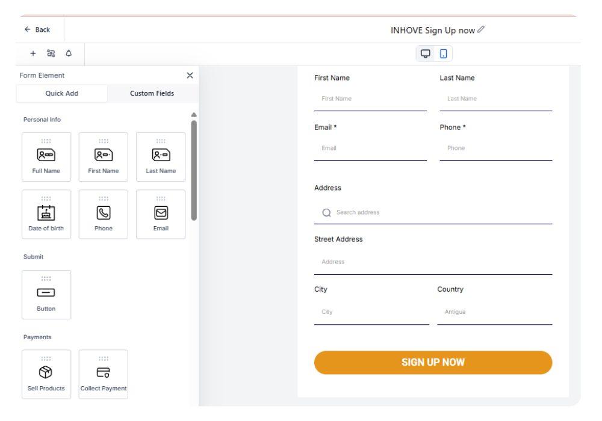Image resolution: width=602 pixels, height=421 pixels.
Task: Add the Full Name element
Action: 46,157
